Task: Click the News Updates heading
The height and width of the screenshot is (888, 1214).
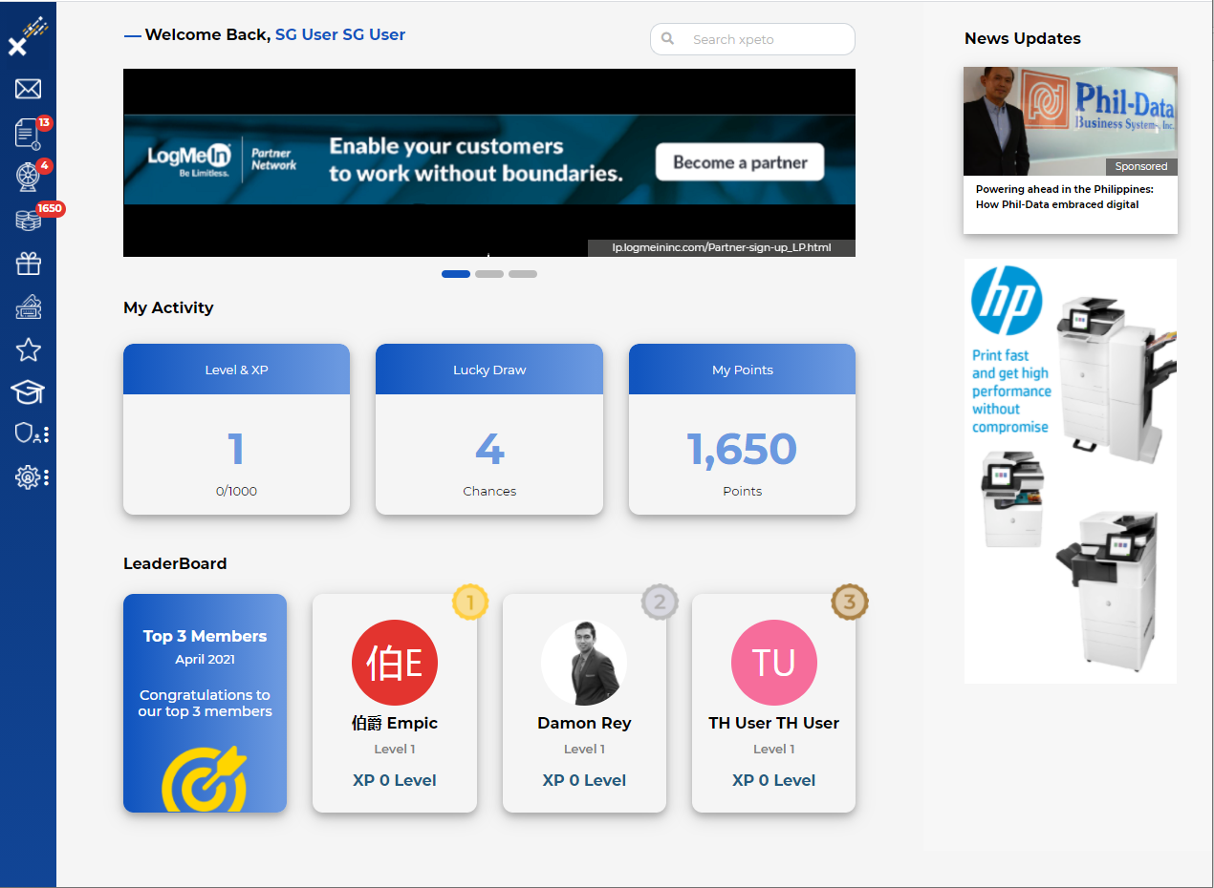Action: pos(1023,38)
